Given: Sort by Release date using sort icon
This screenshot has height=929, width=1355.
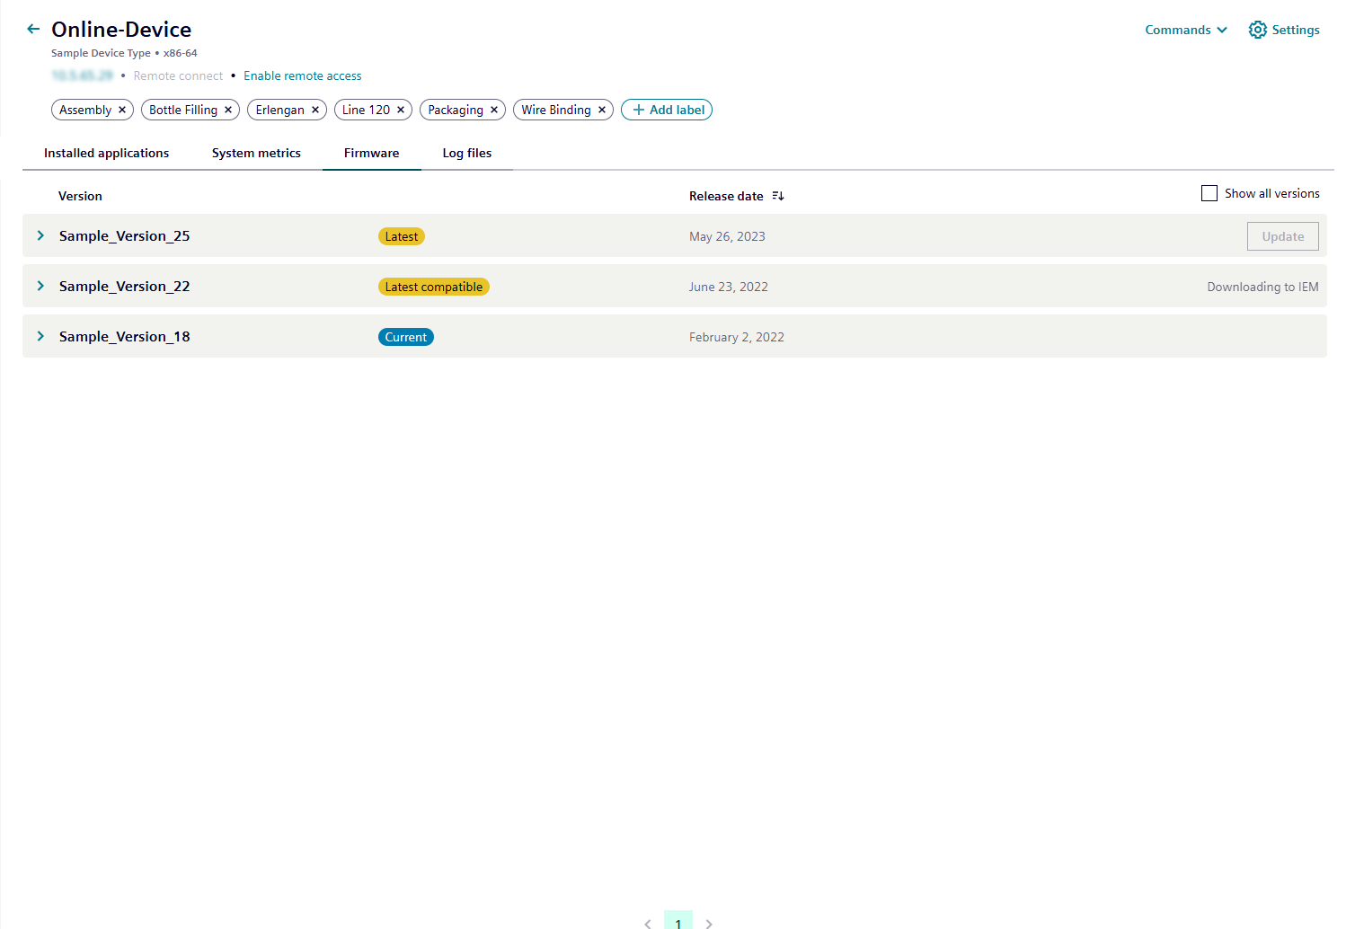Looking at the screenshot, I should pos(778,196).
